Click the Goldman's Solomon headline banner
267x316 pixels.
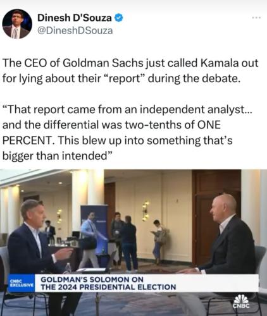click(147, 283)
